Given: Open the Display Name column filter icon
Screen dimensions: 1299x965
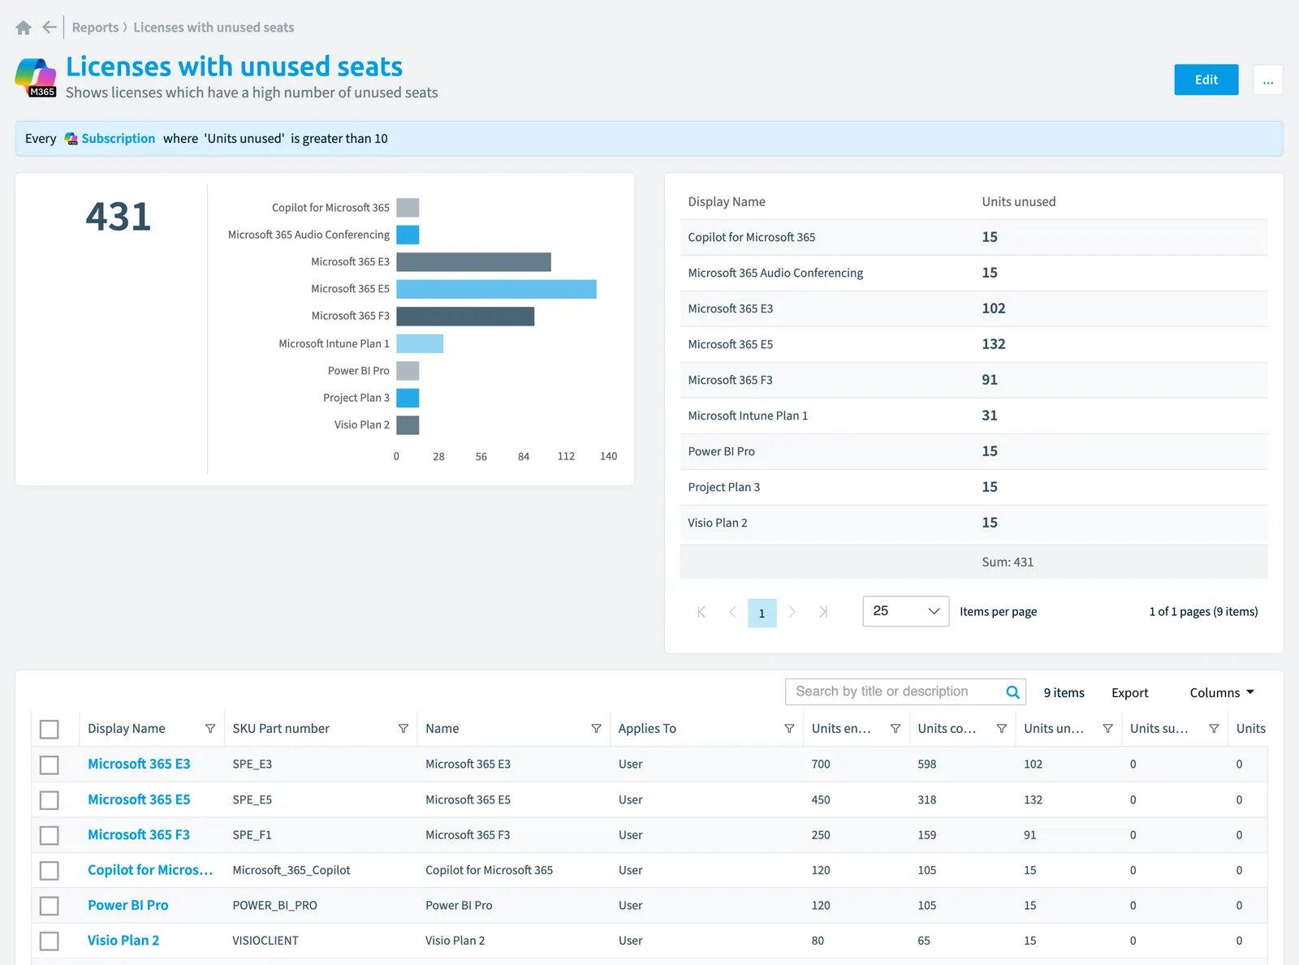Looking at the screenshot, I should (x=210, y=729).
